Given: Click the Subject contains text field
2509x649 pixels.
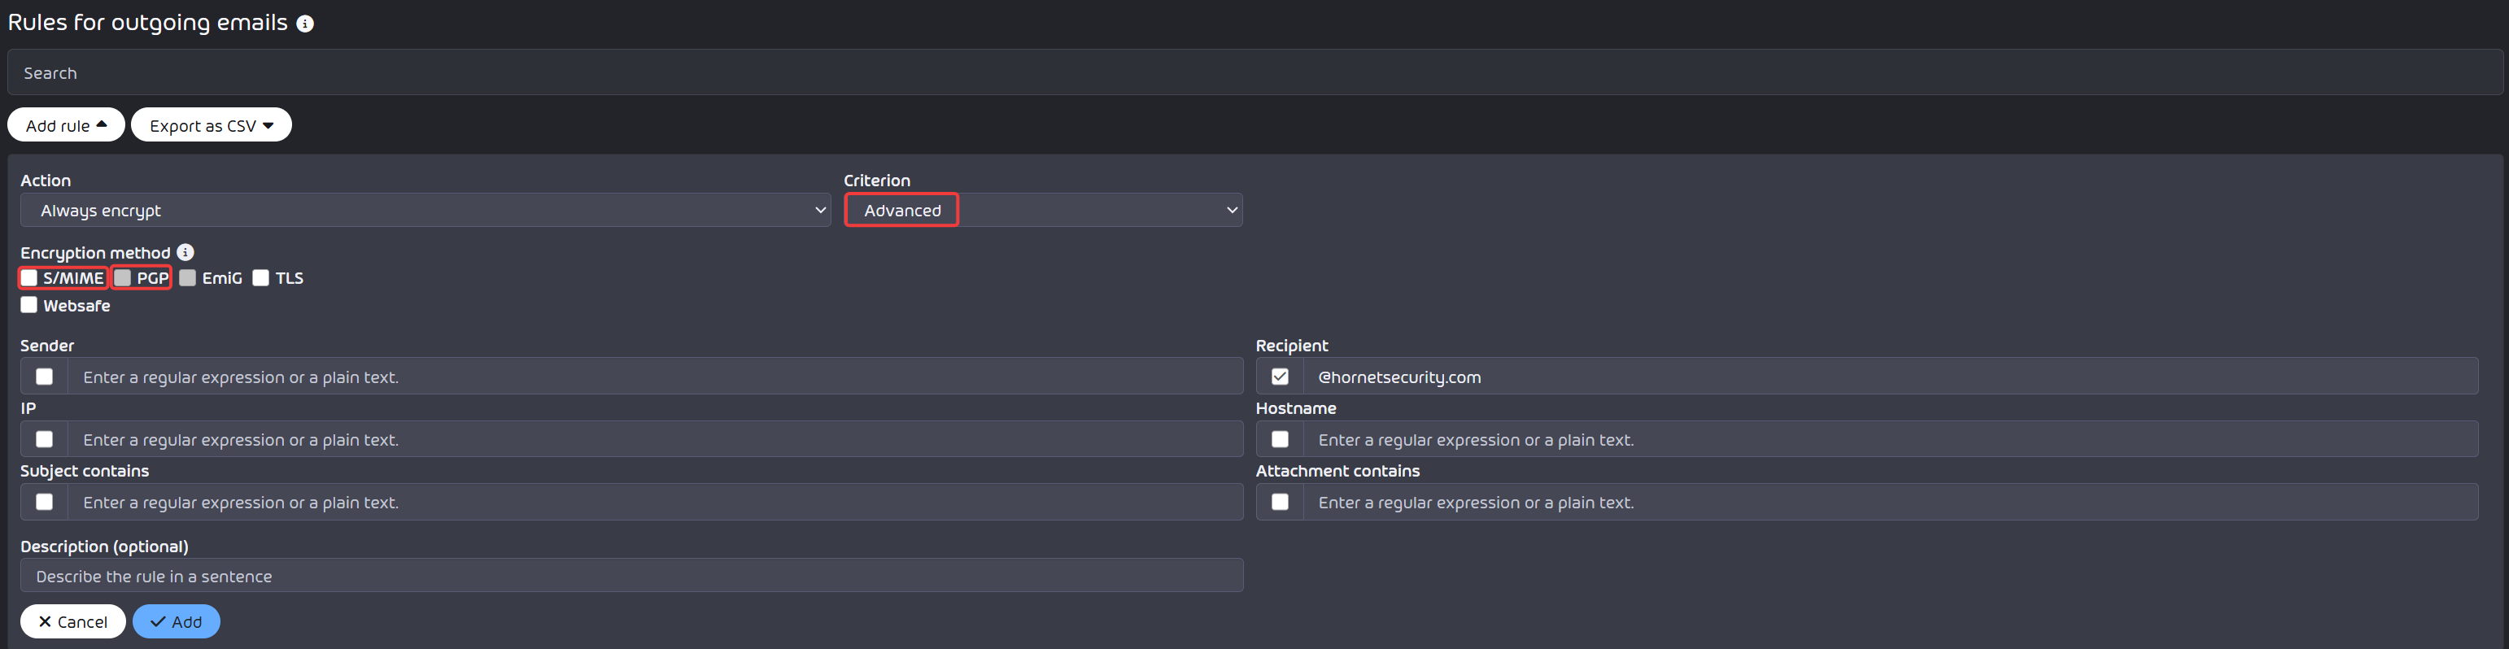Looking at the screenshot, I should point(656,502).
